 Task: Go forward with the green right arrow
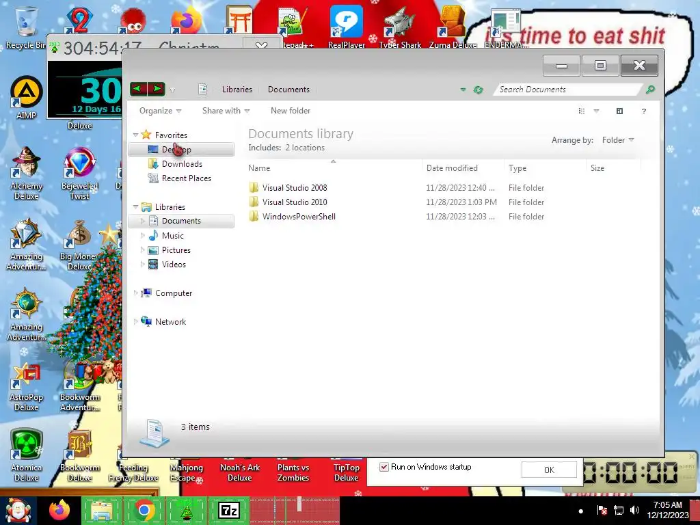pos(157,89)
